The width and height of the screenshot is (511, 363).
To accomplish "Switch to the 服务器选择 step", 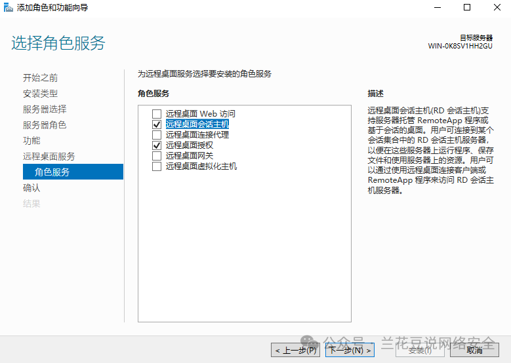I will (x=45, y=109).
